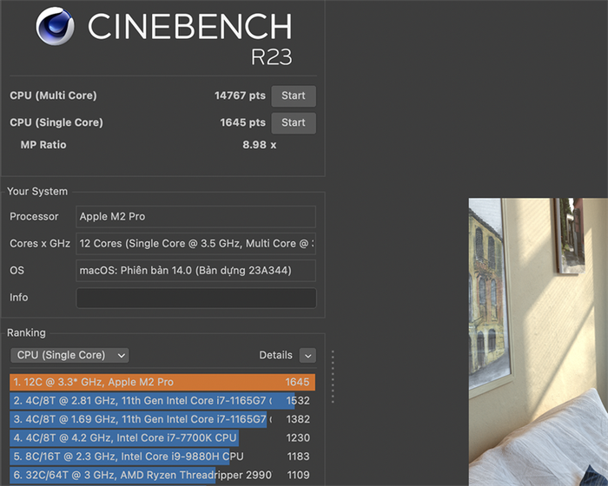The image size is (608, 486).
Task: Start the CPU Single Core benchmark
Action: 294,123
